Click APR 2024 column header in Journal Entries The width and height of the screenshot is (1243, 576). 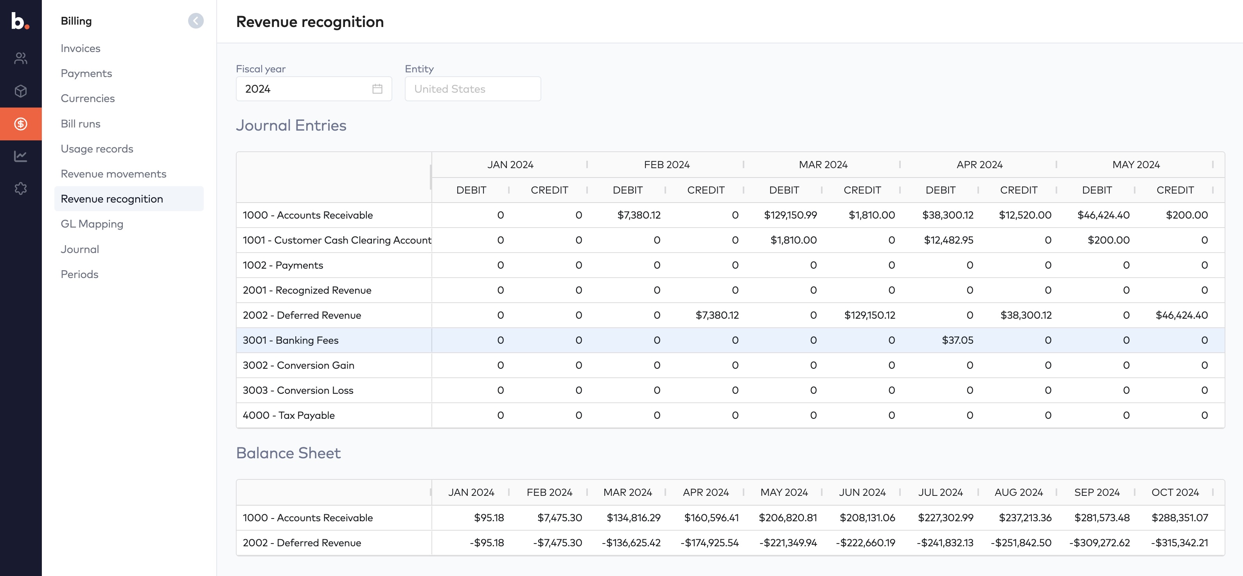(979, 165)
